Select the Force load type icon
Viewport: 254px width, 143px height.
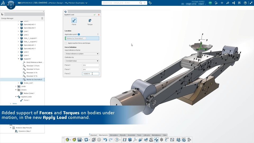(74, 20)
